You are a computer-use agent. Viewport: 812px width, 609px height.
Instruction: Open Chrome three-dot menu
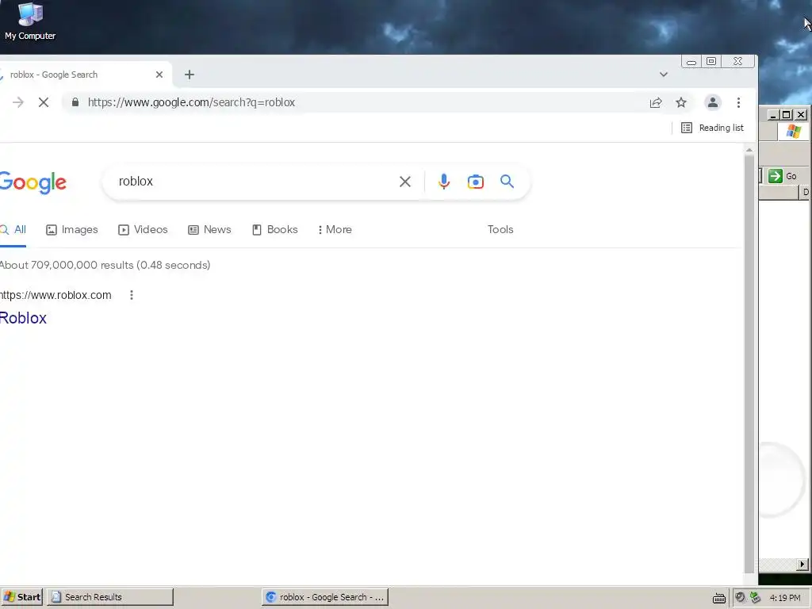tap(738, 102)
